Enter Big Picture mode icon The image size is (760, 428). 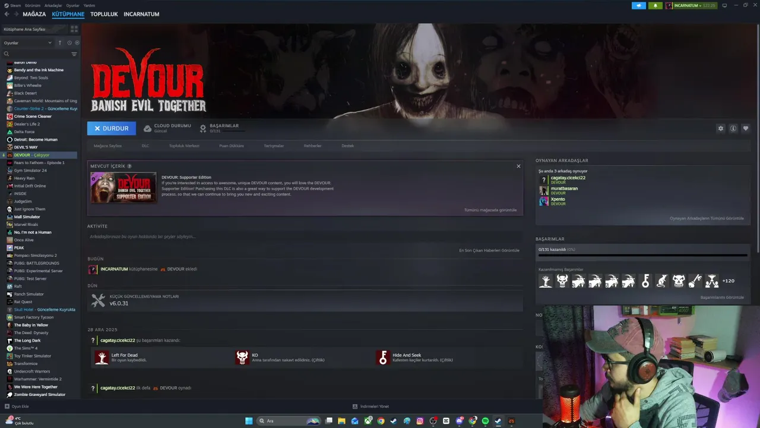[724, 5]
